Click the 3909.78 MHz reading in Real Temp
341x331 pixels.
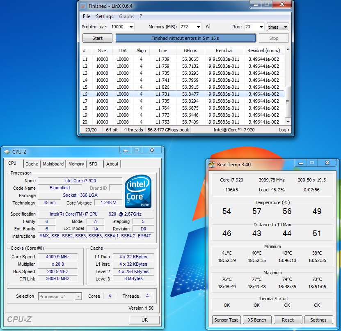click(x=272, y=180)
